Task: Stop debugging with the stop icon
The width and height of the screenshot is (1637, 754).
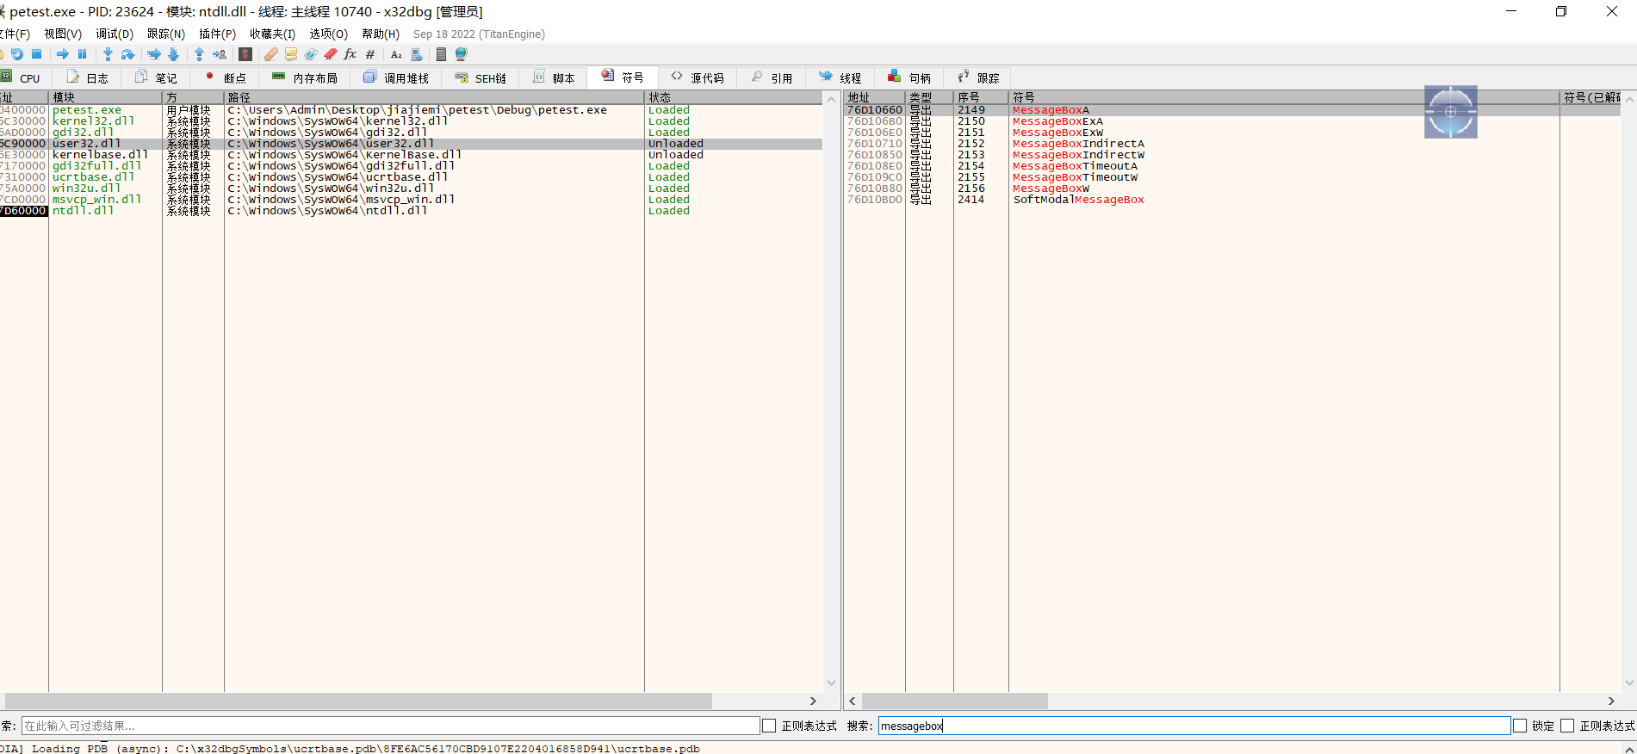Action: tap(36, 54)
